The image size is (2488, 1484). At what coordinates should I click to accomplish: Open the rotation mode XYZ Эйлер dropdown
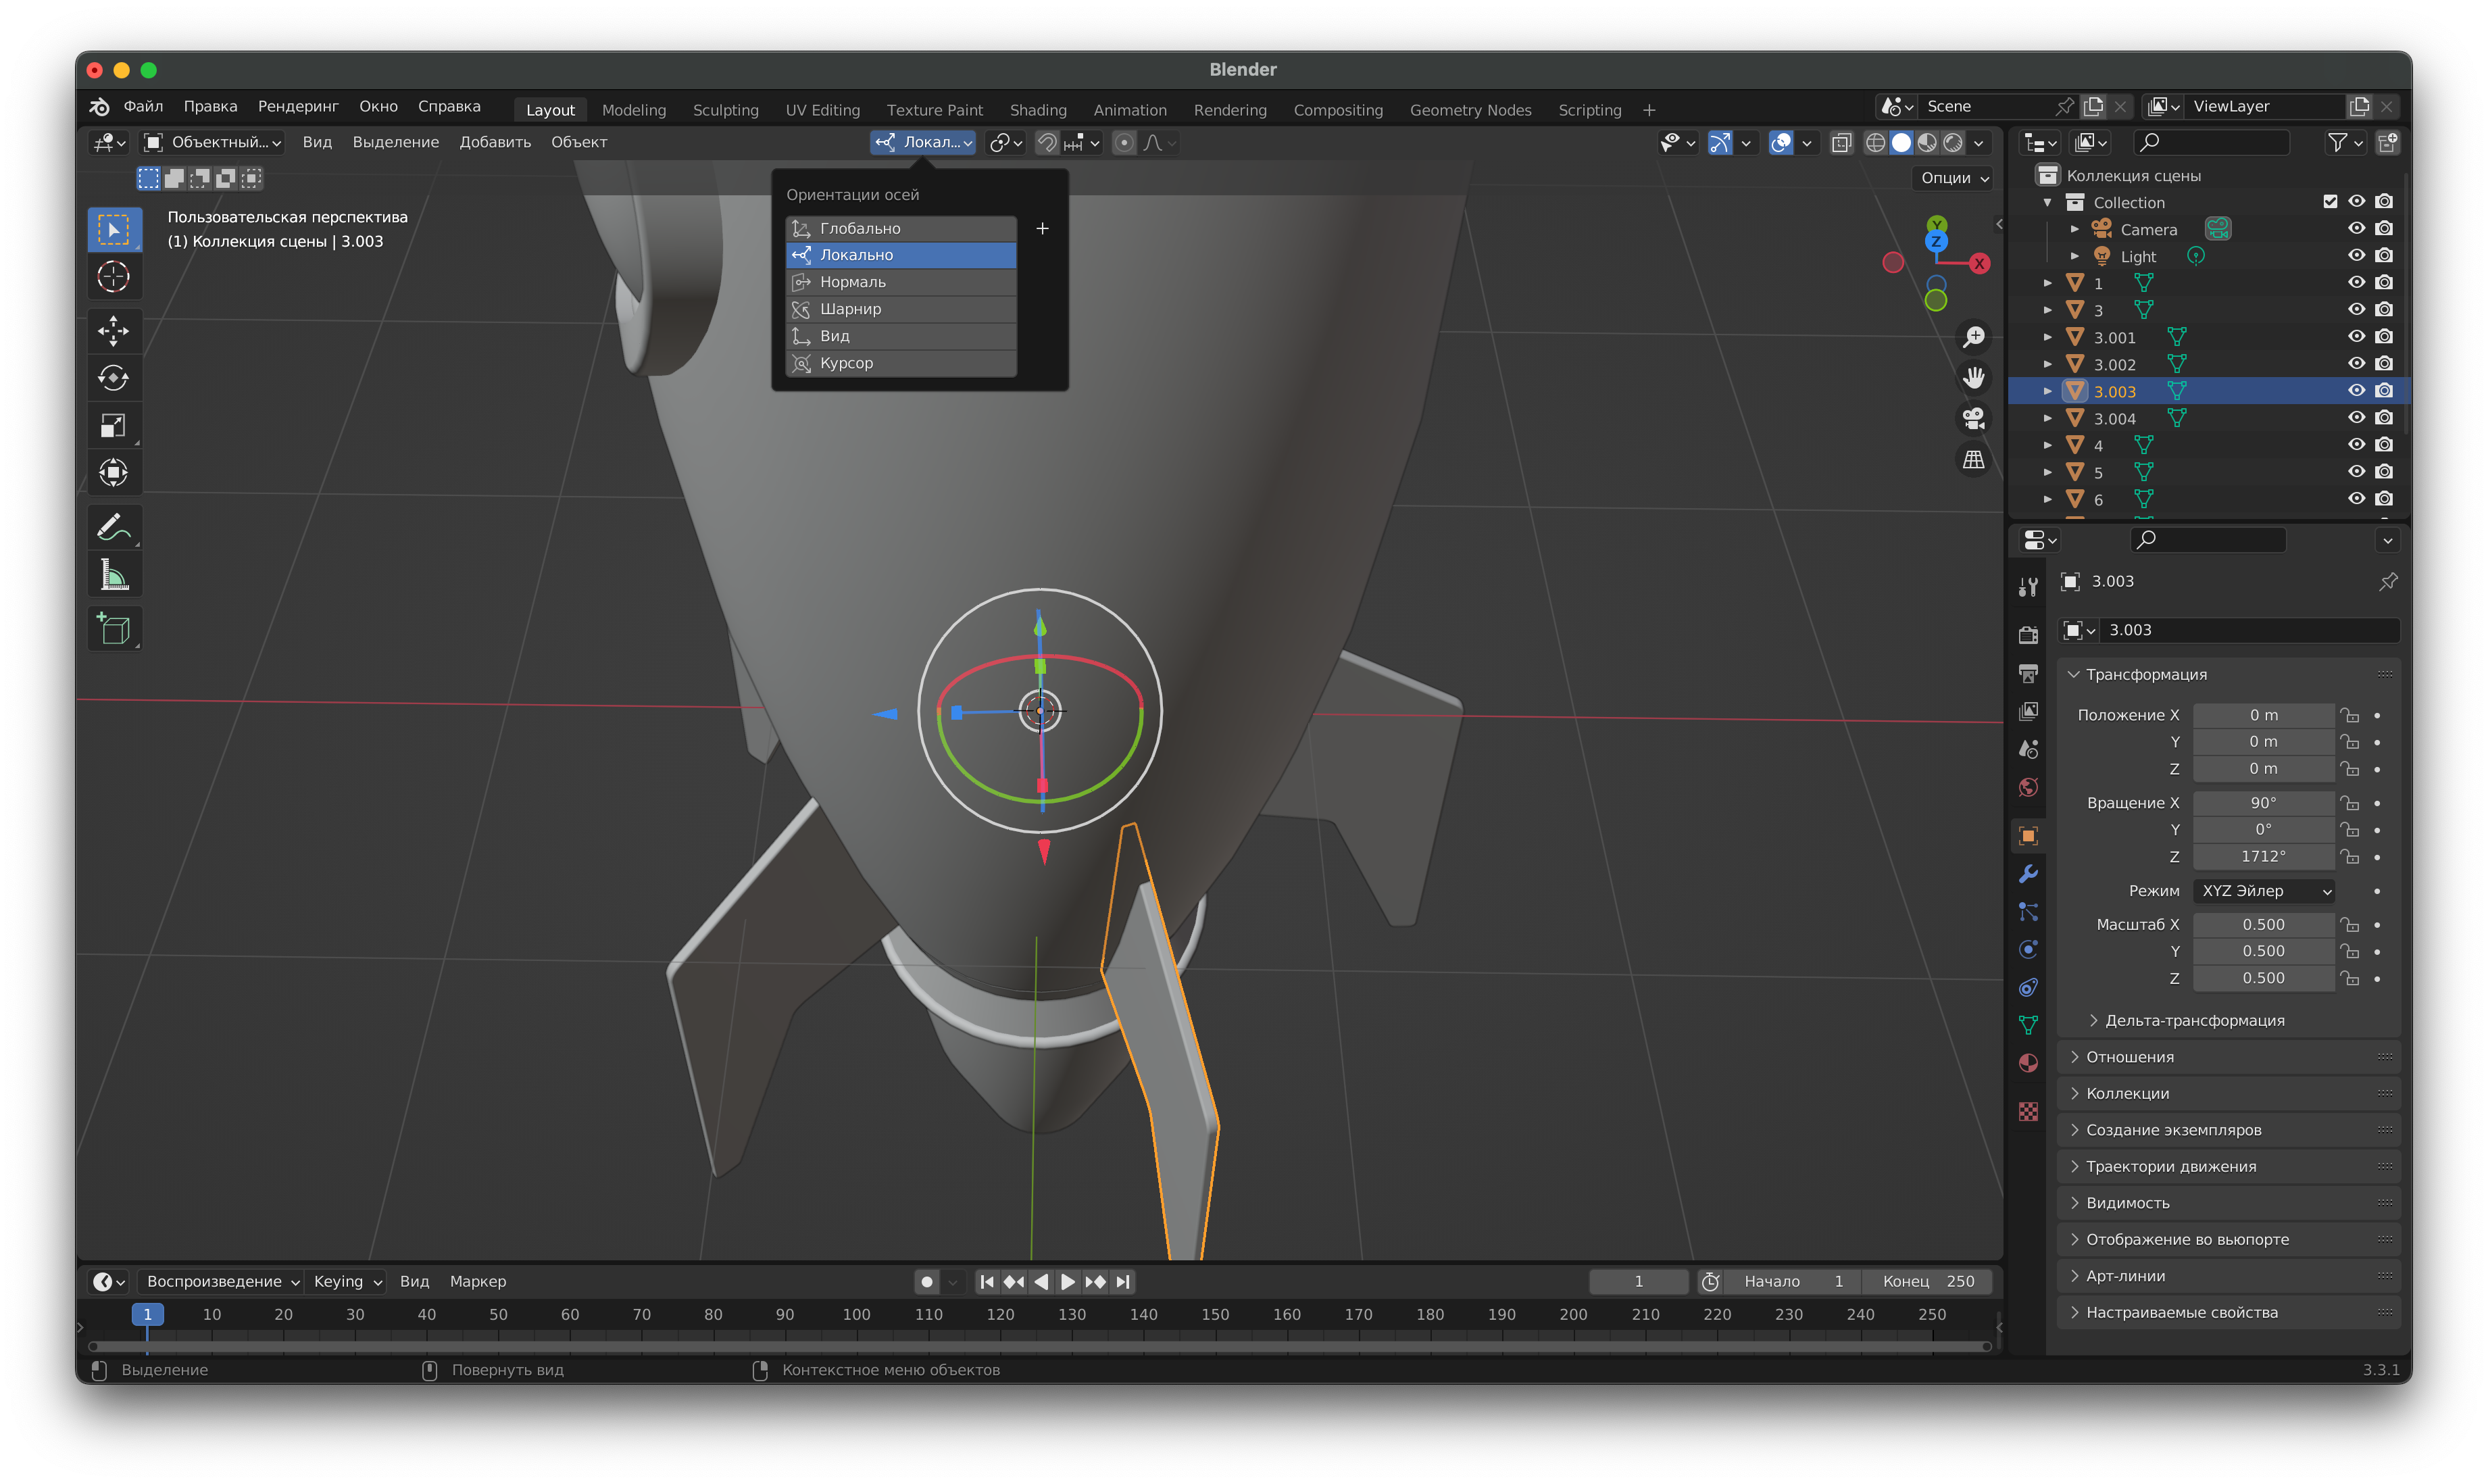coord(2265,891)
